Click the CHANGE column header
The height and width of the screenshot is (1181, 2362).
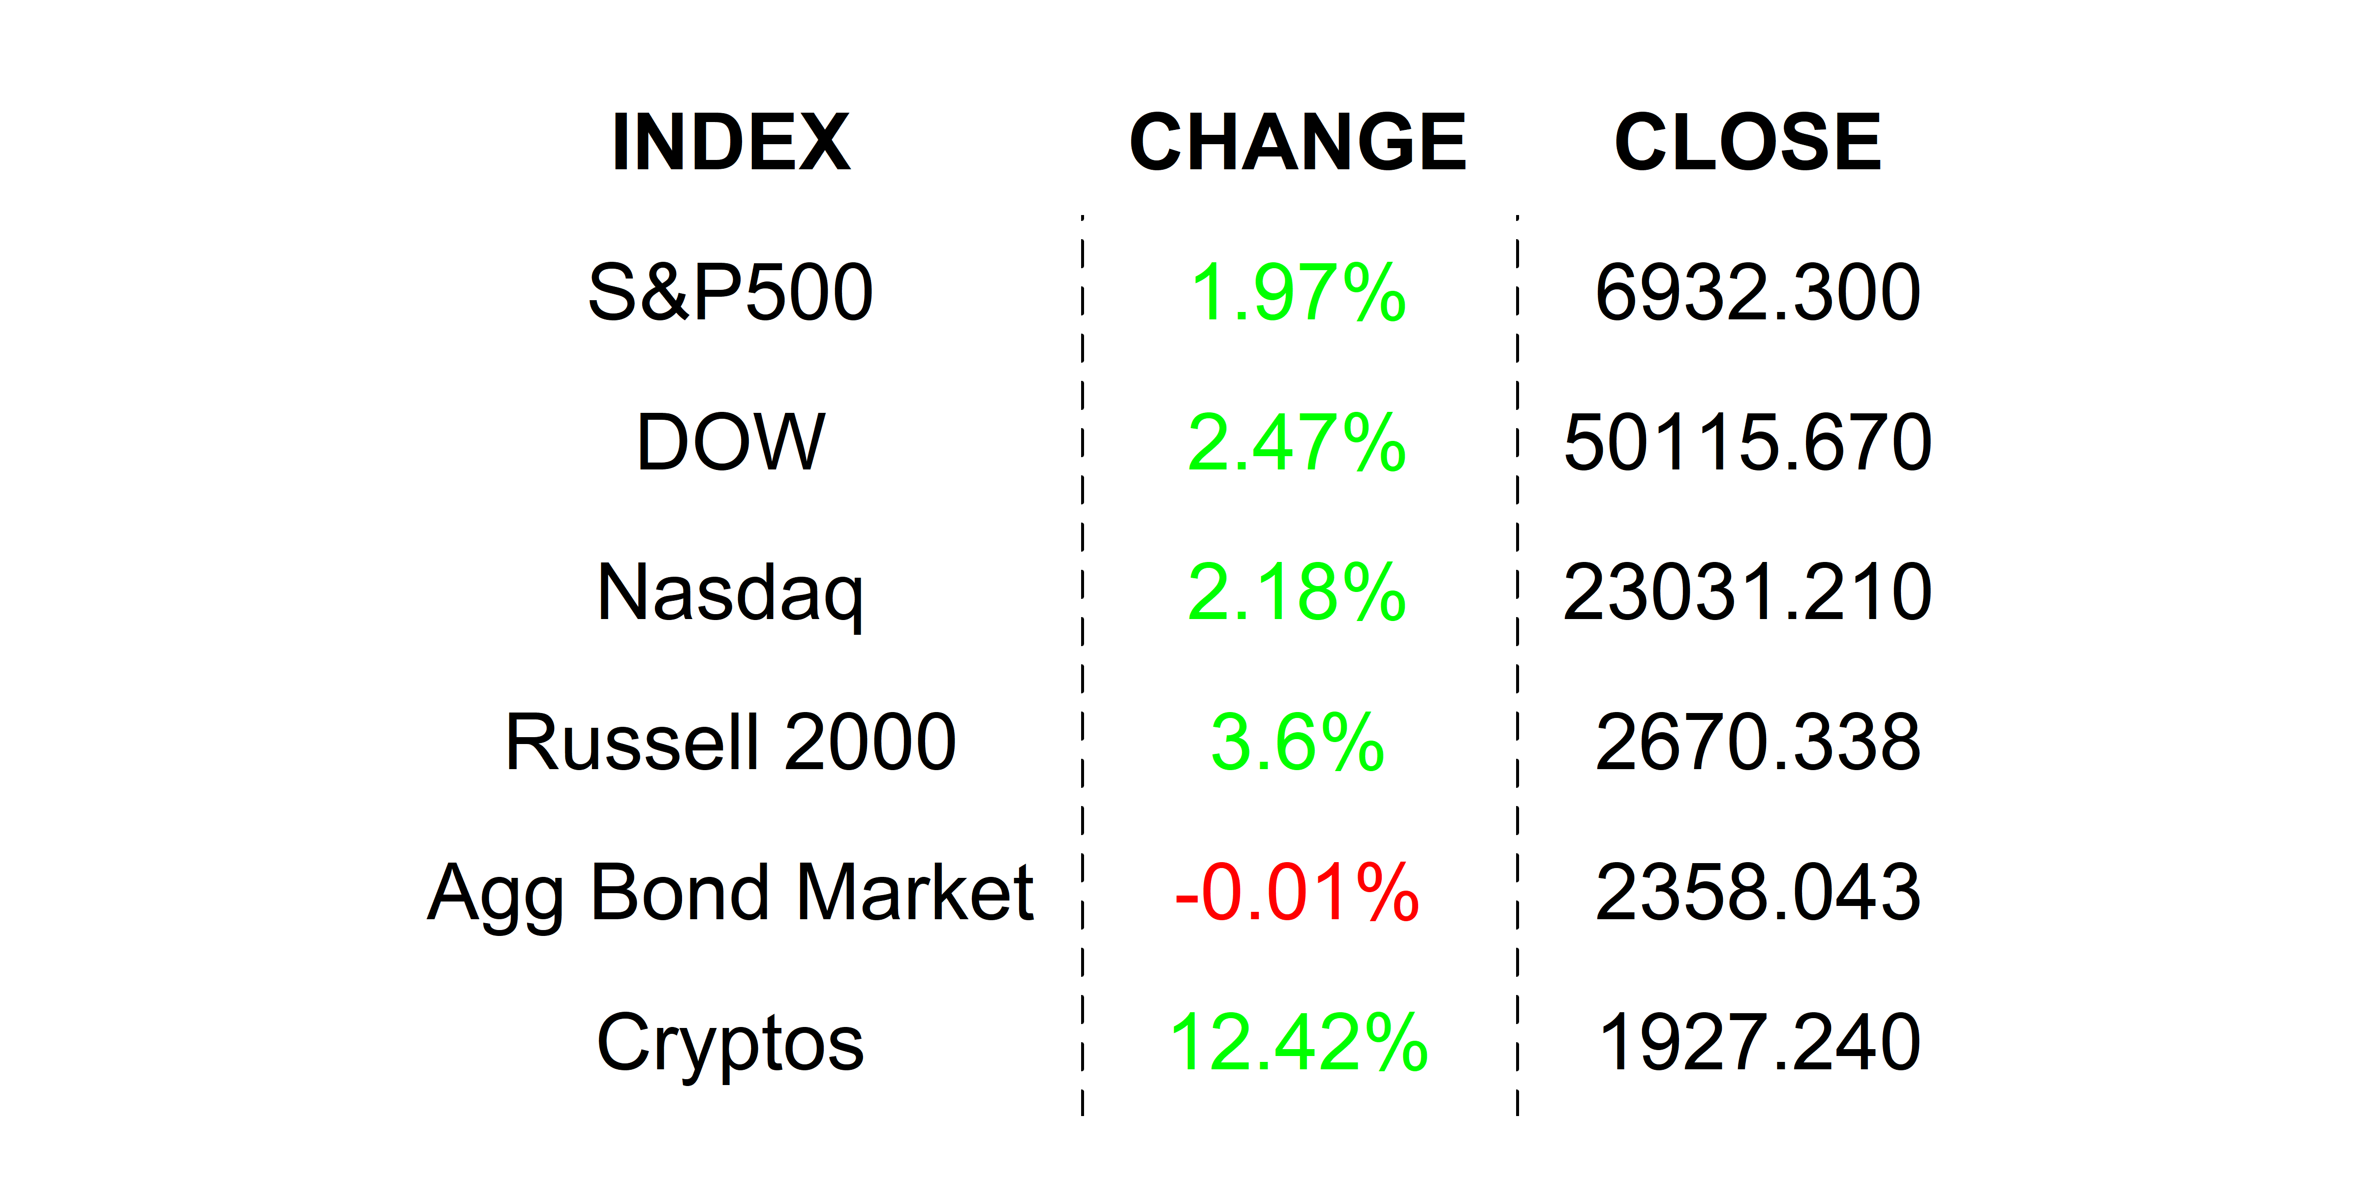[x=1298, y=142]
